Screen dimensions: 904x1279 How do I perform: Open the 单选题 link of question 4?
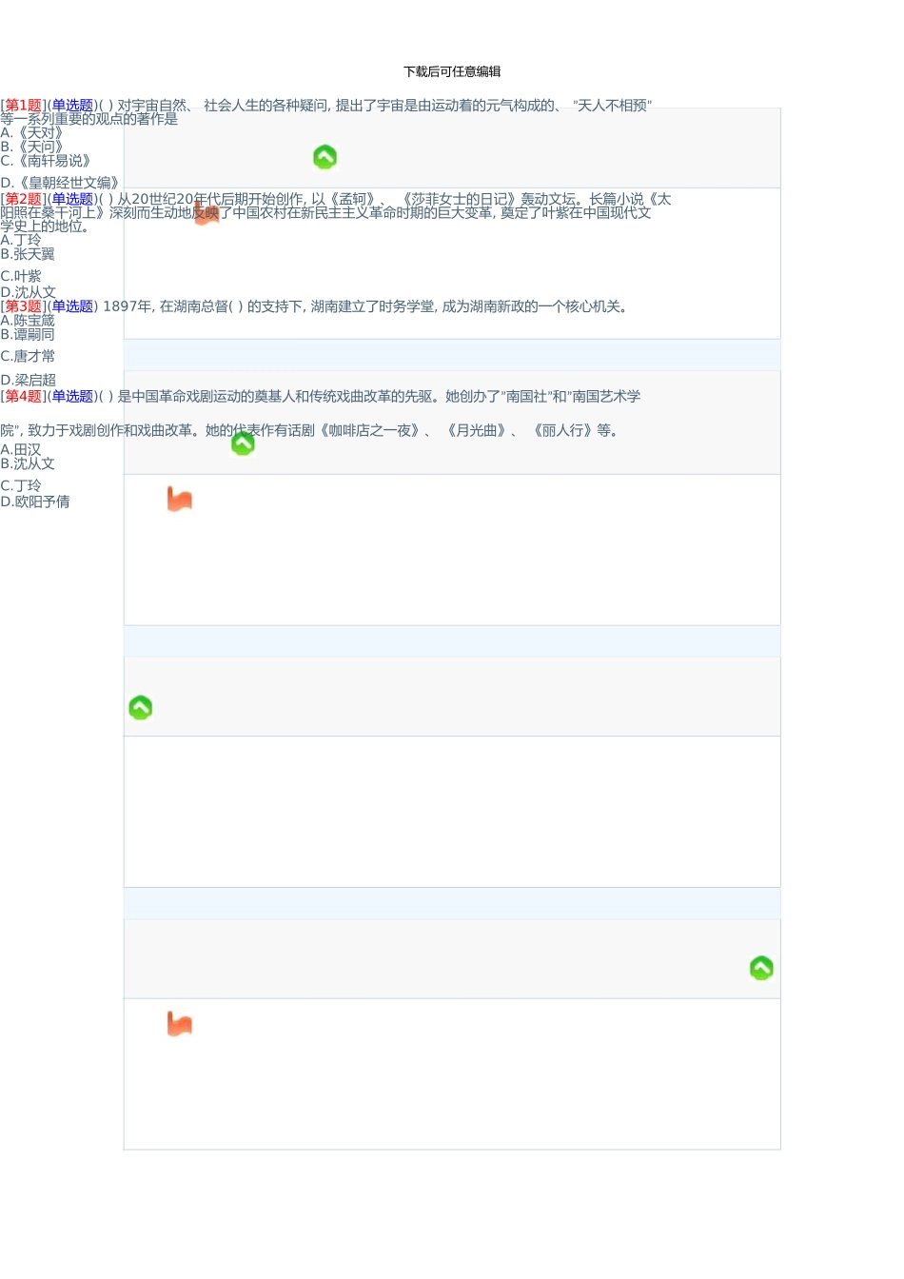coord(72,396)
